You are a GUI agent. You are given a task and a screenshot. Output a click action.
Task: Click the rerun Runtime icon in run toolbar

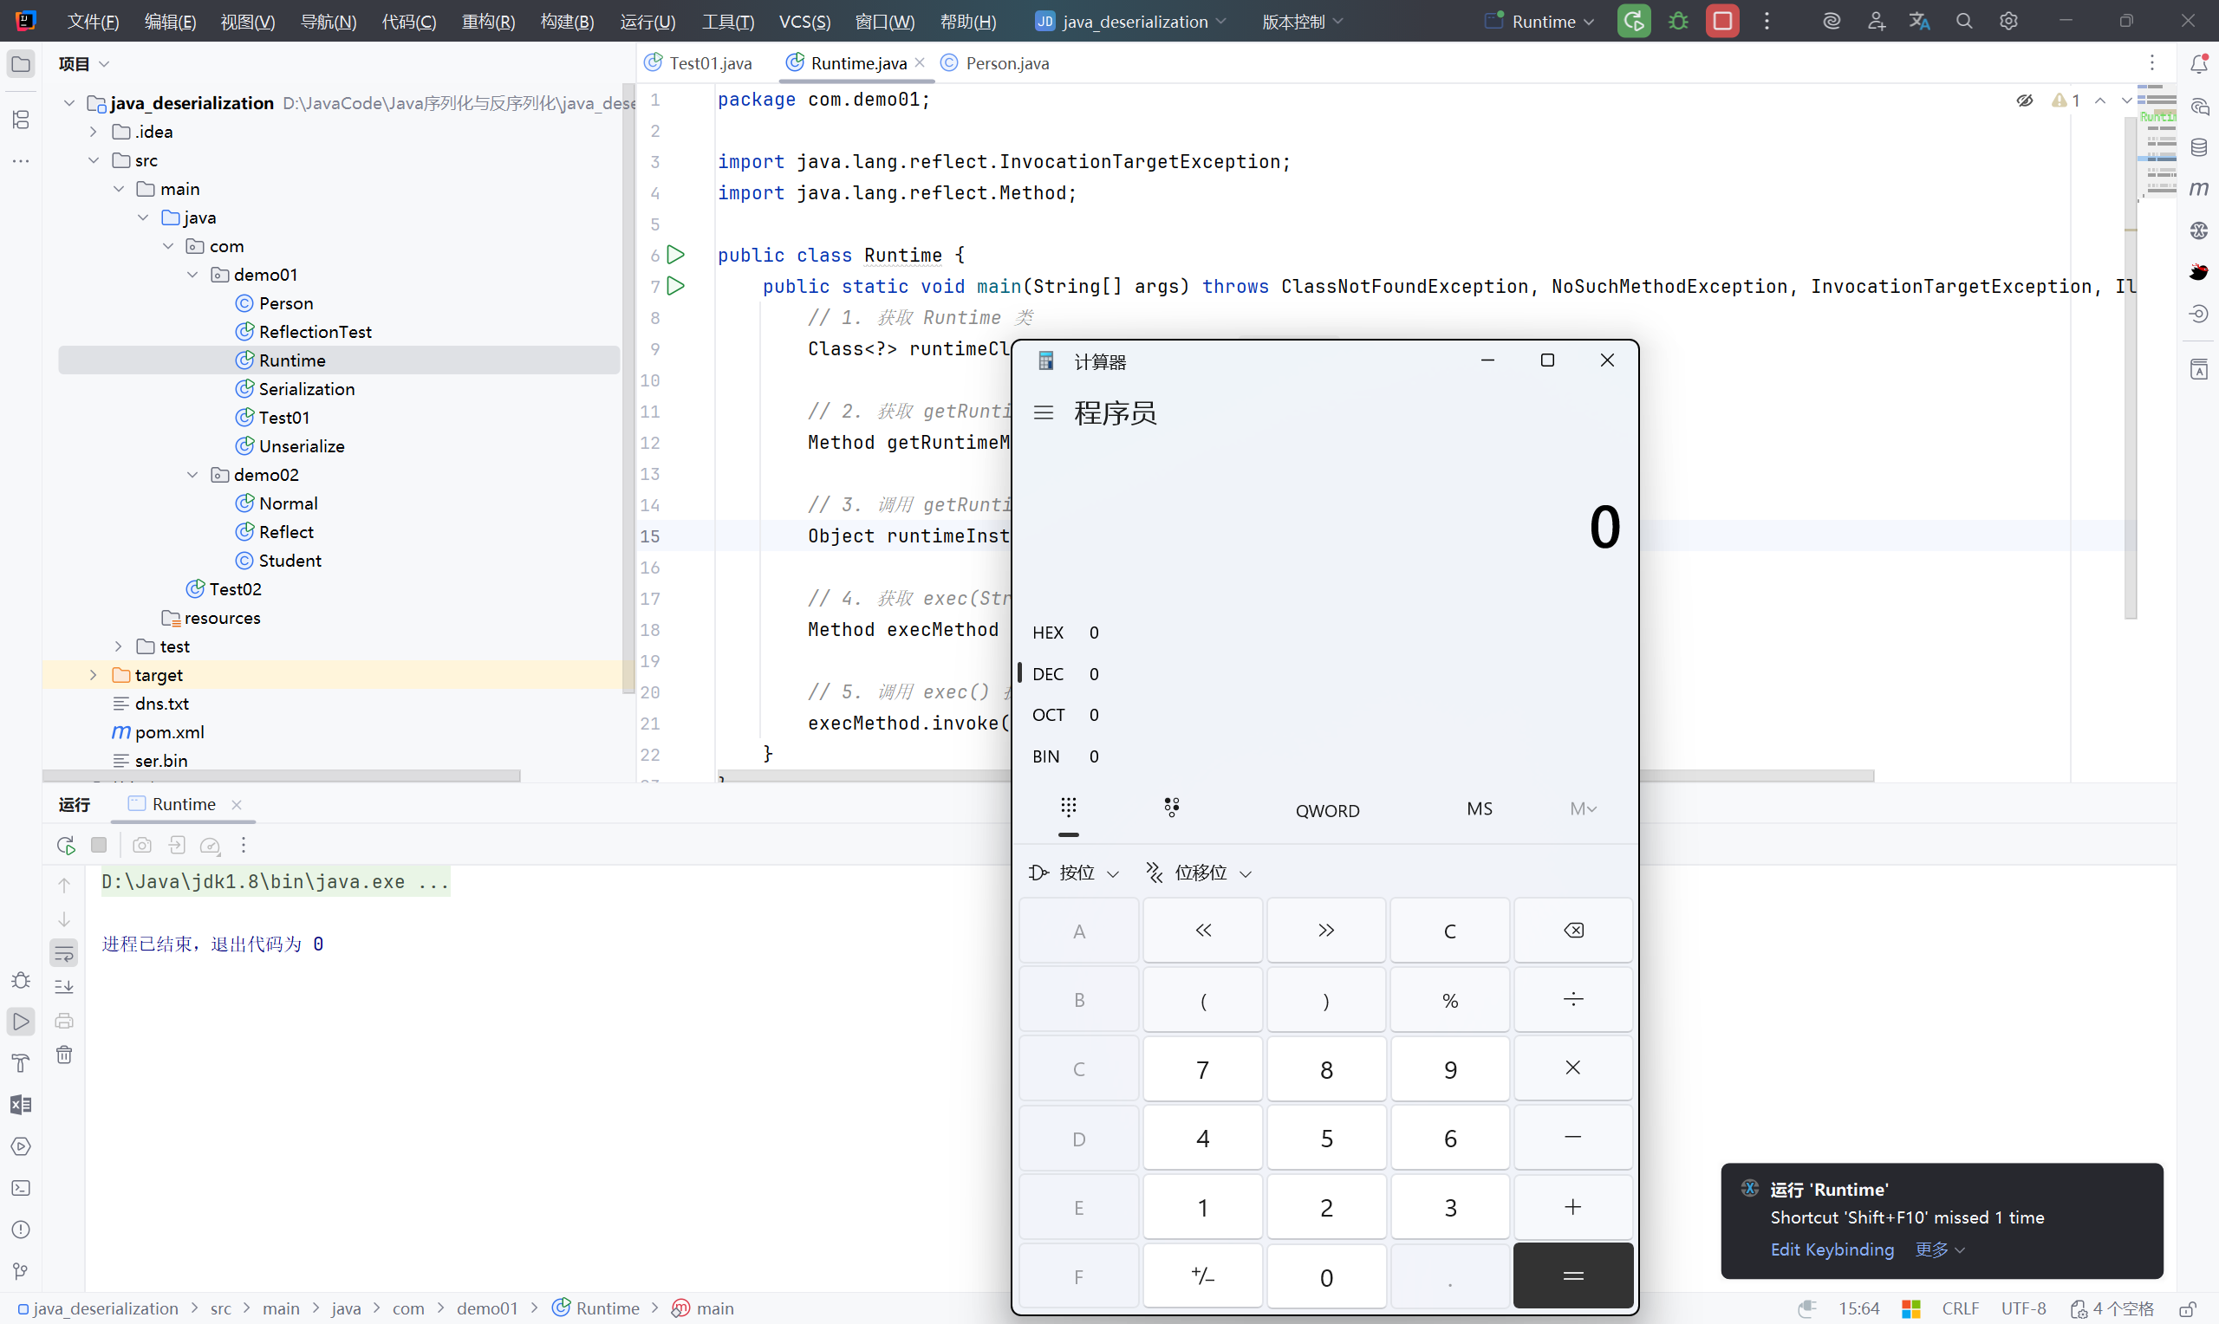click(65, 844)
